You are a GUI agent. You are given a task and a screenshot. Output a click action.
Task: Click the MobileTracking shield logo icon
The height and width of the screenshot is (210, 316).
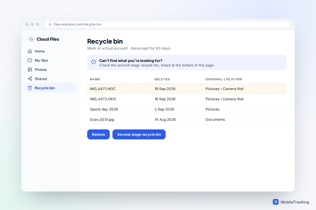(276, 202)
